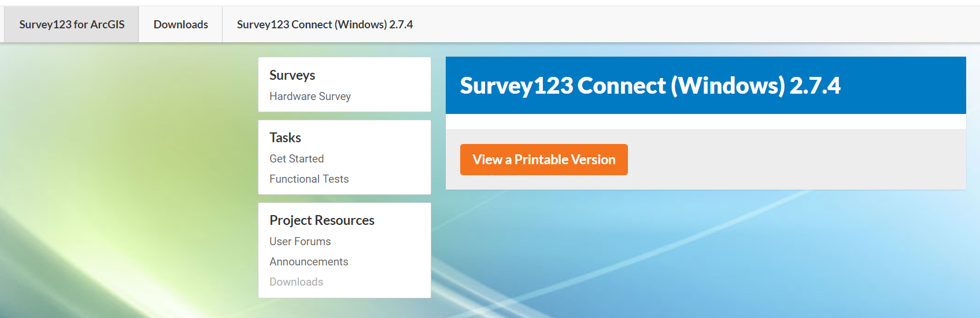Click the blue Survey123 Connect page title
980x318 pixels.
[650, 86]
